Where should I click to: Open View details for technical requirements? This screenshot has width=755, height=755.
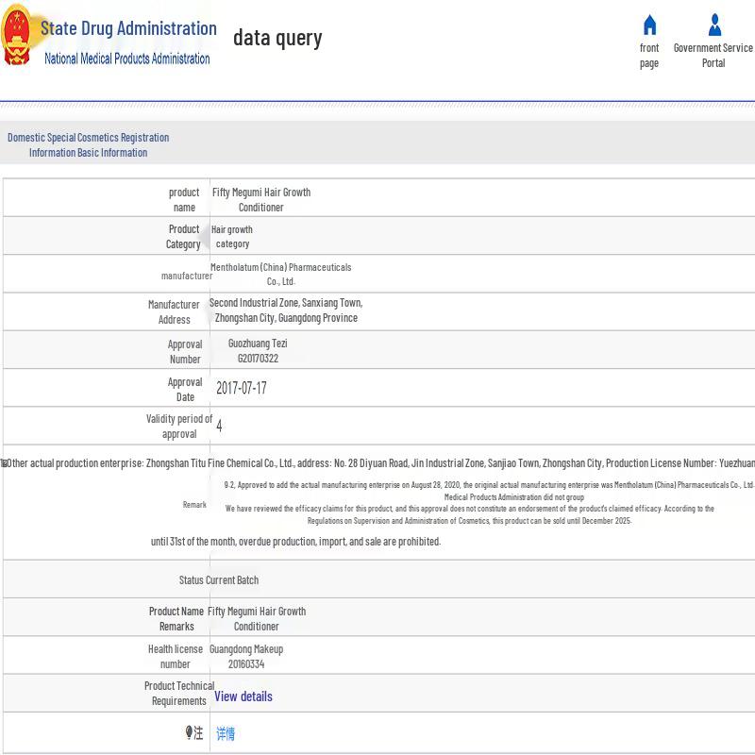[x=243, y=696]
